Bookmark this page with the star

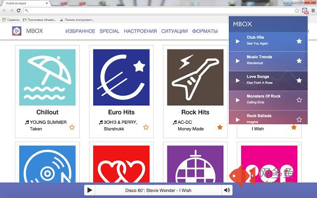pyautogui.click(x=297, y=10)
